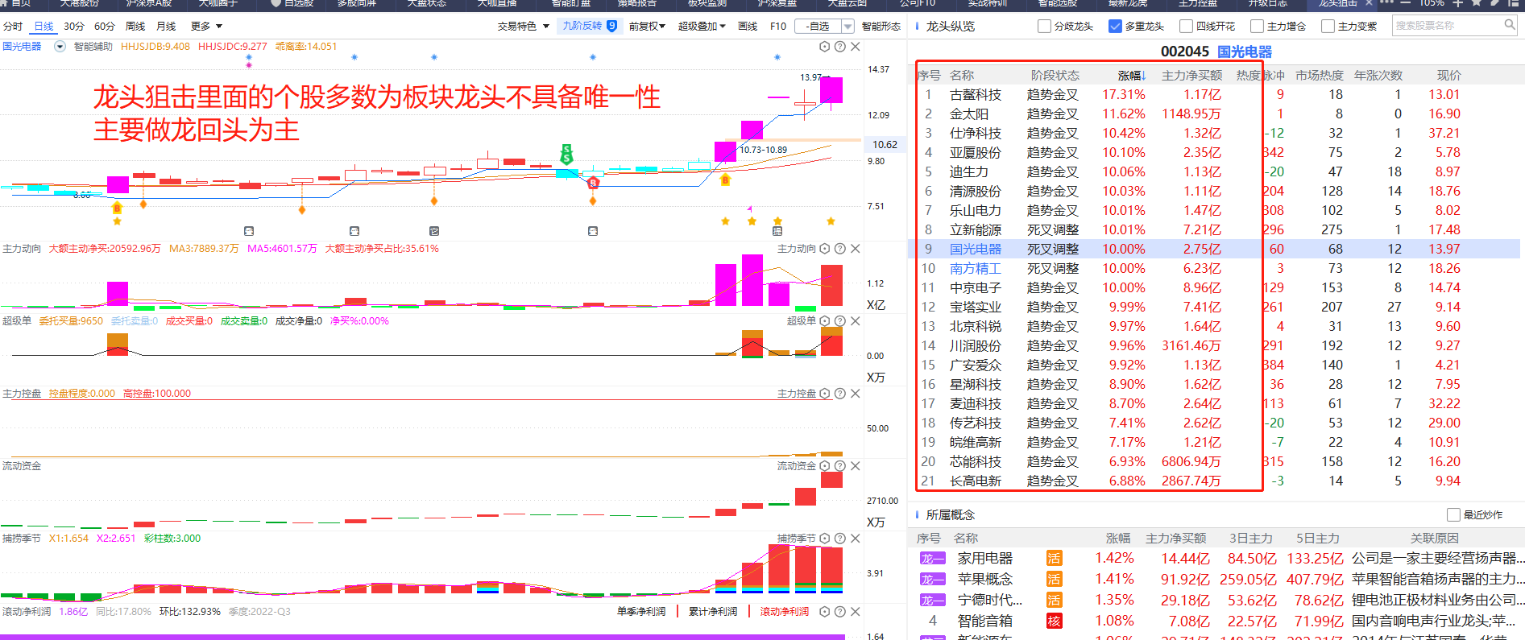Image resolution: width=1525 pixels, height=640 pixels.
Task: Enable the 四线开花 checkbox
Action: 1186,27
